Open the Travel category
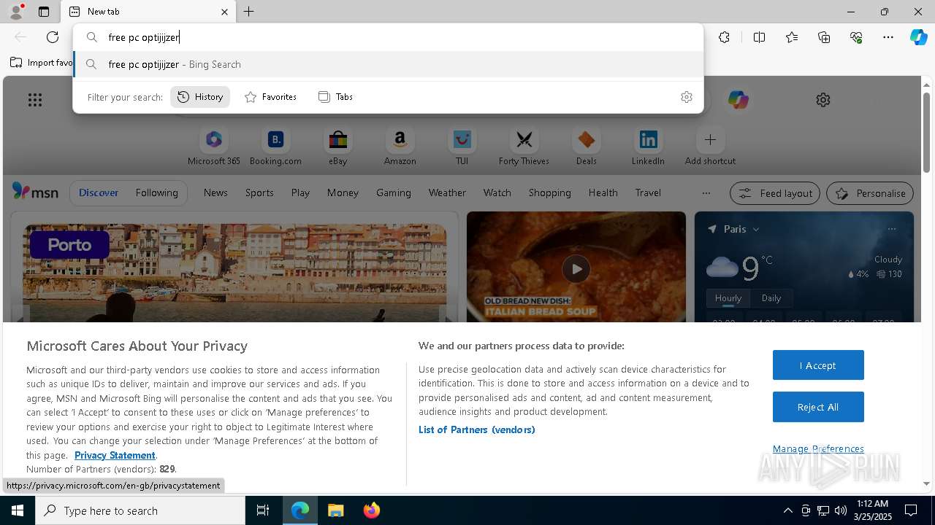Image resolution: width=935 pixels, height=525 pixels. 648,192
